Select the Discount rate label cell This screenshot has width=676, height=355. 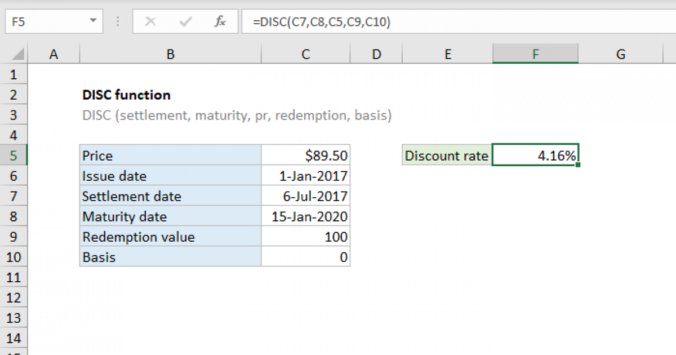point(447,155)
